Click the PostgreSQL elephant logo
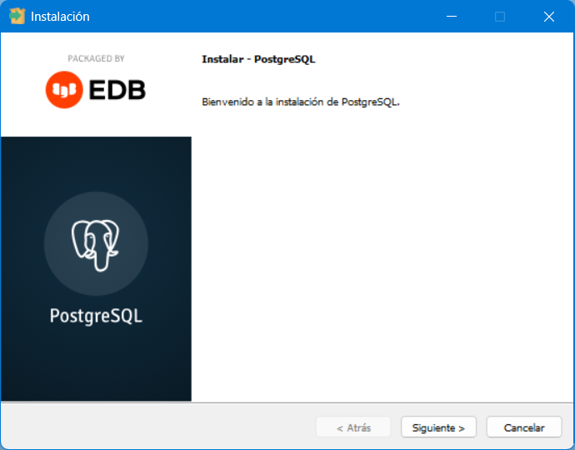 [x=96, y=244]
